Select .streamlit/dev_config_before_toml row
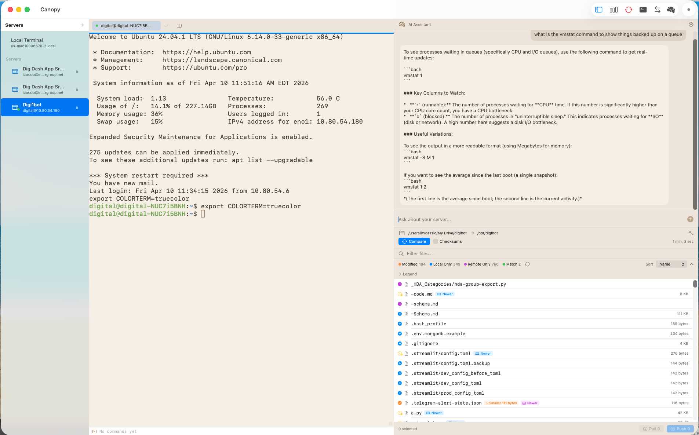The width and height of the screenshot is (699, 435). (543, 373)
